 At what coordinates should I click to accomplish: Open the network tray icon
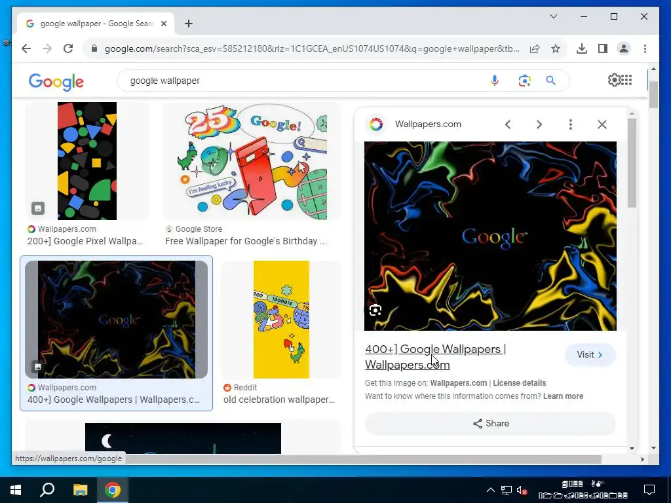click(x=507, y=490)
